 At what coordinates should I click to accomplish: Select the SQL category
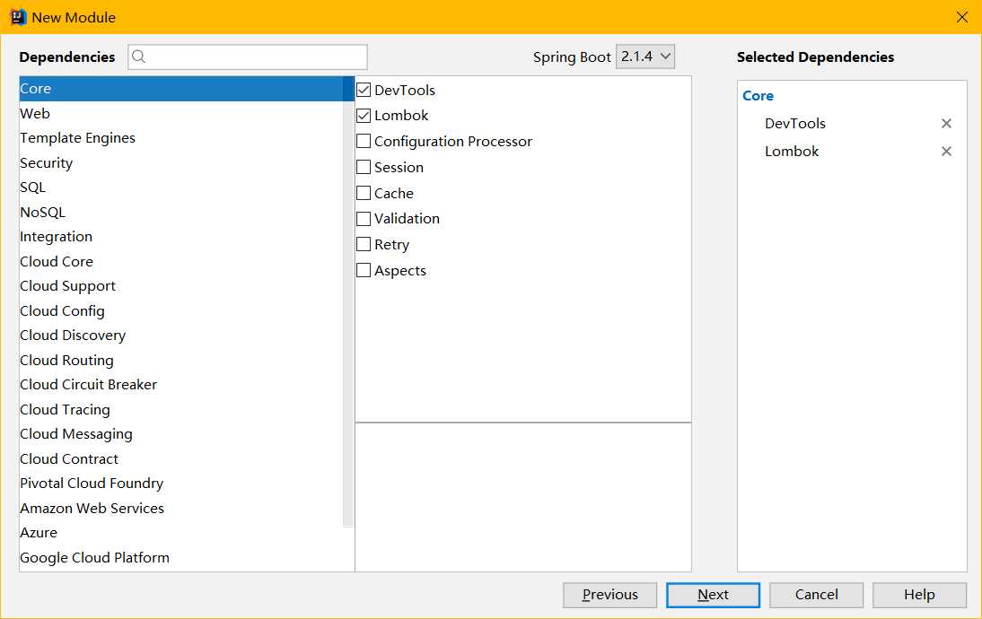181,187
